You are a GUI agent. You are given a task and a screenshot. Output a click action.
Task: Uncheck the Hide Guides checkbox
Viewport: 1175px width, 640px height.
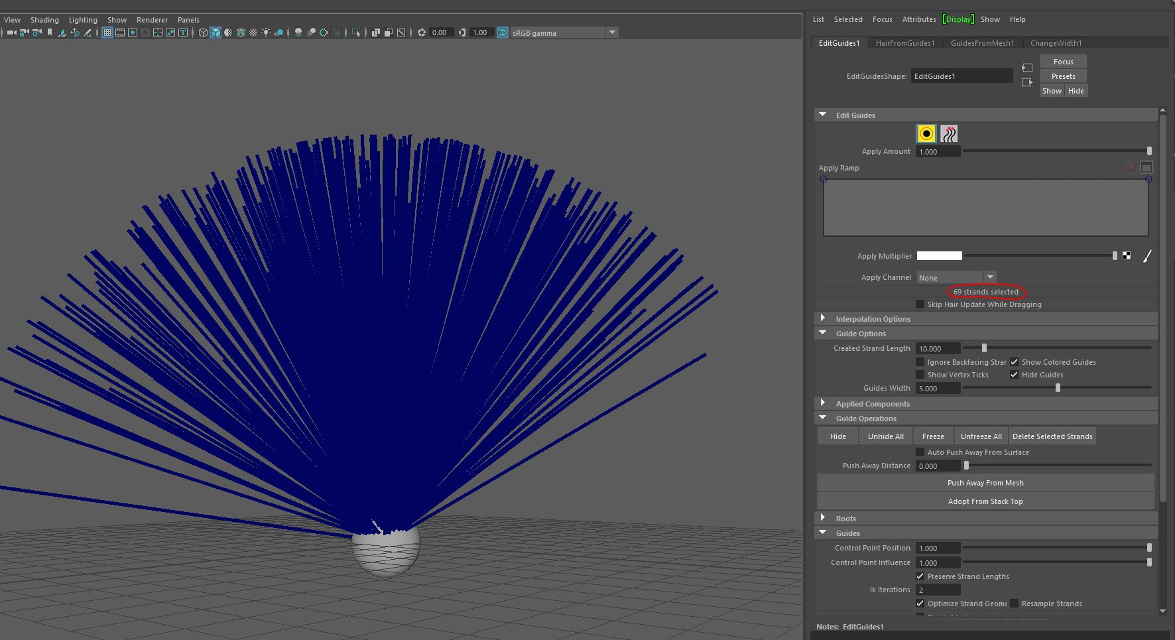[1014, 375]
